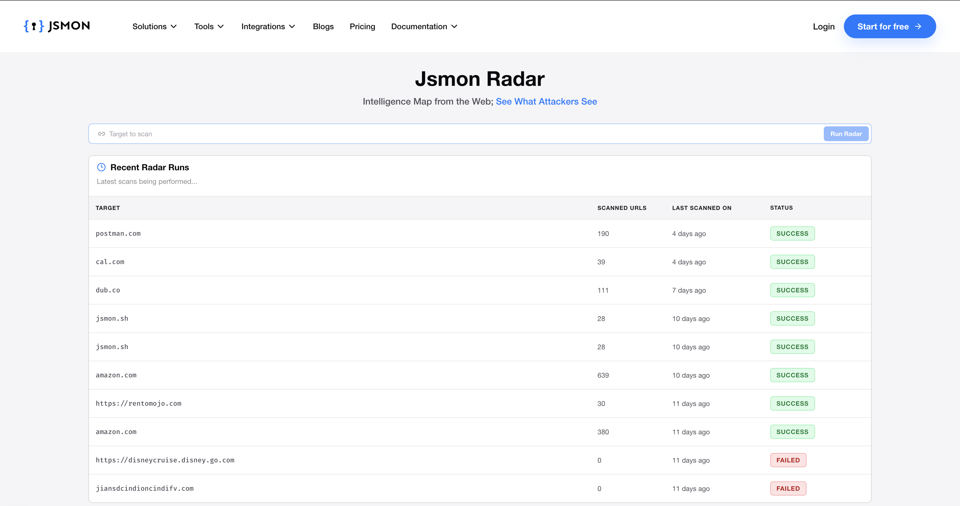960x506 pixels.
Task: Click the FAILED badge for jiansdcindioncindifv.com
Action: point(788,488)
